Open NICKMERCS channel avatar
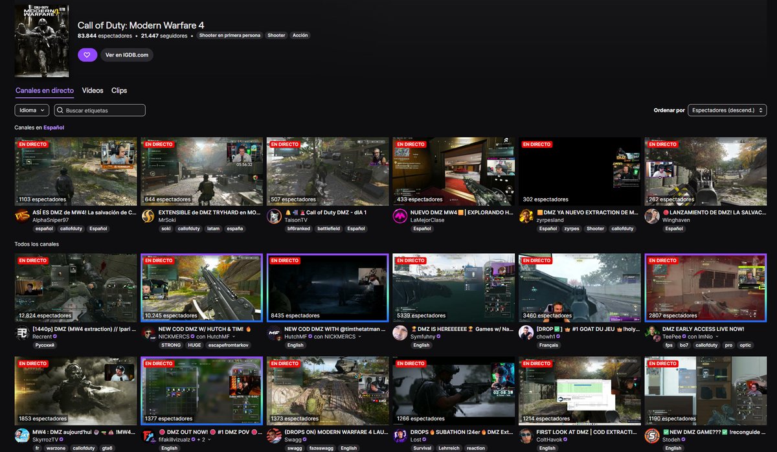 pos(148,333)
